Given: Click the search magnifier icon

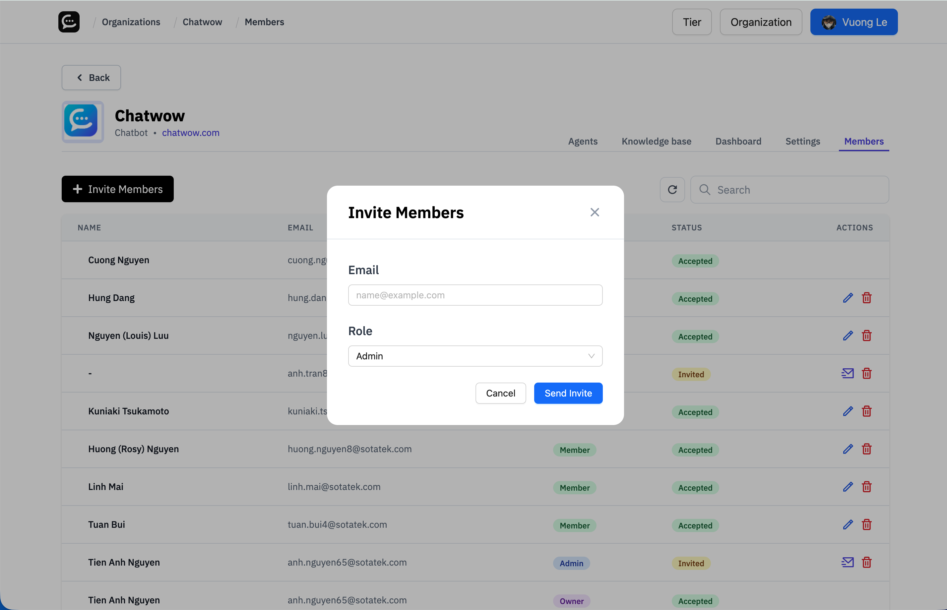Looking at the screenshot, I should tap(705, 190).
